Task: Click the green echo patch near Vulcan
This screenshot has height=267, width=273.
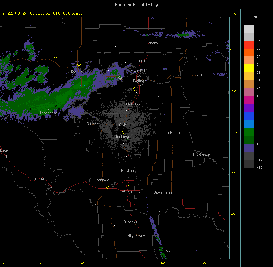Action: (x=162, y=253)
